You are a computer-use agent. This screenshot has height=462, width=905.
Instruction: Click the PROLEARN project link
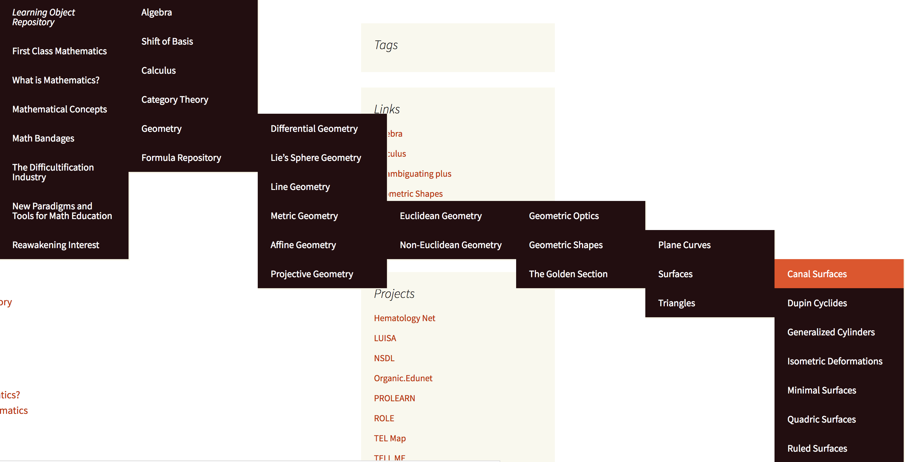394,398
